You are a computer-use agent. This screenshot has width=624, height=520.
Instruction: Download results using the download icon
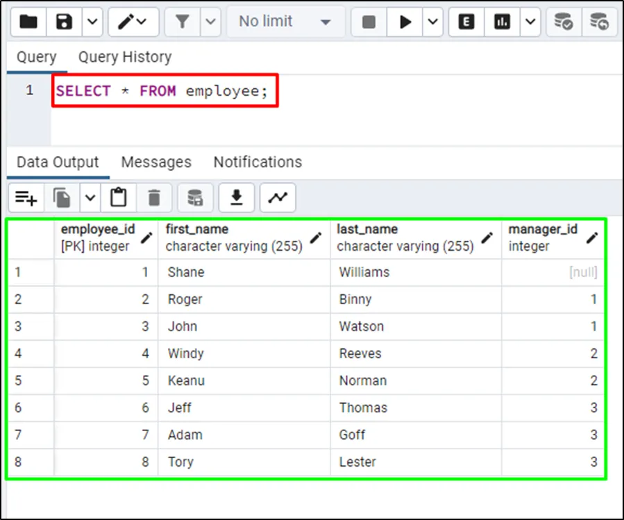[237, 199]
